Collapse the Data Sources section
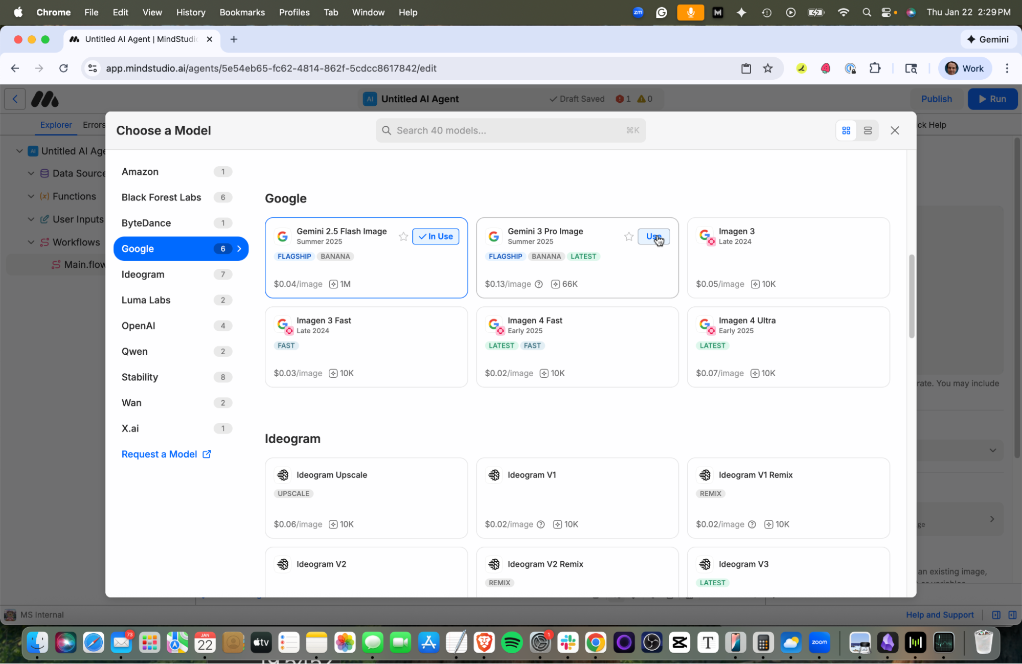 (x=31, y=173)
